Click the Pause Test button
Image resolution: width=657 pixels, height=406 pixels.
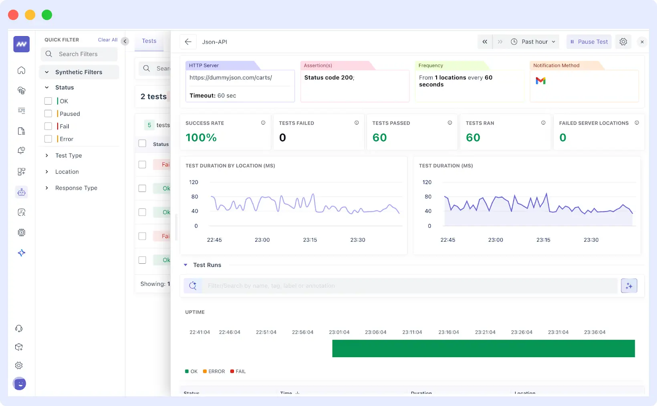[588, 41]
